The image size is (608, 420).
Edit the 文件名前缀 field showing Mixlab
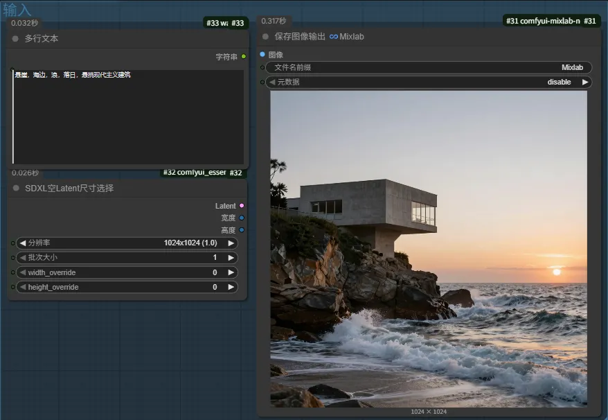coord(429,67)
